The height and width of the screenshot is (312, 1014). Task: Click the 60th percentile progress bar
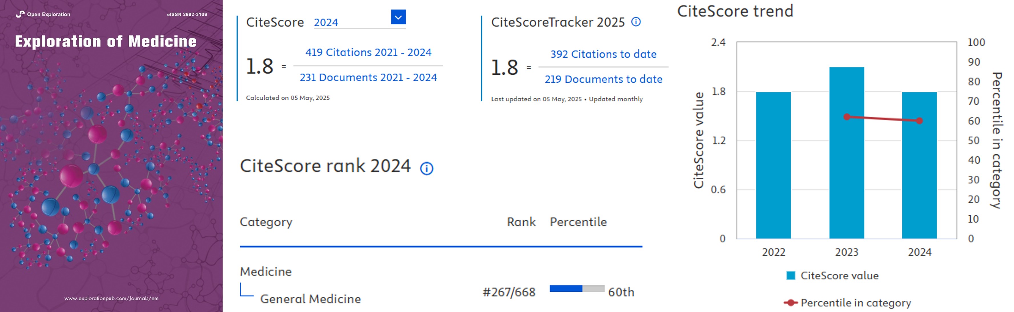click(x=577, y=289)
